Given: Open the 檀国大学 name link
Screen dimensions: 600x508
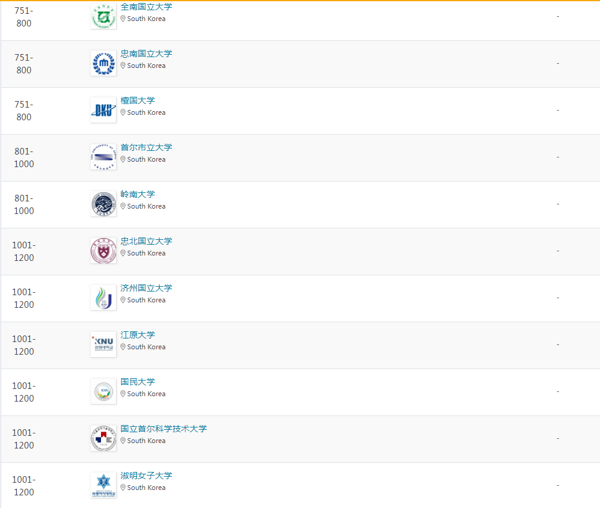Looking at the screenshot, I should pos(139,100).
